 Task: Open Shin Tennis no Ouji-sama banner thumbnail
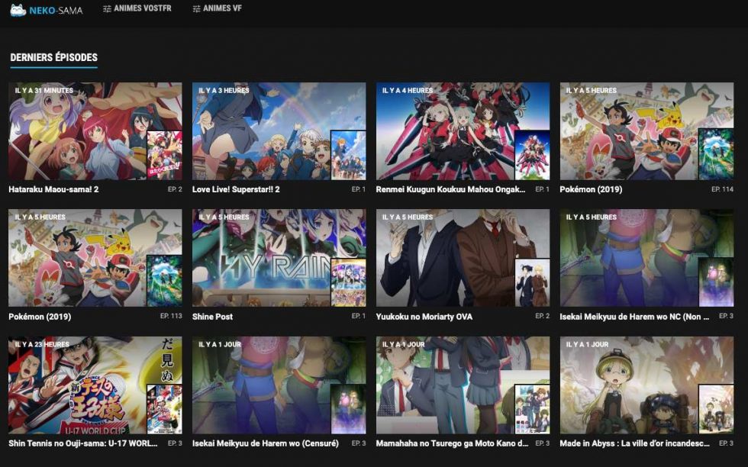point(95,385)
